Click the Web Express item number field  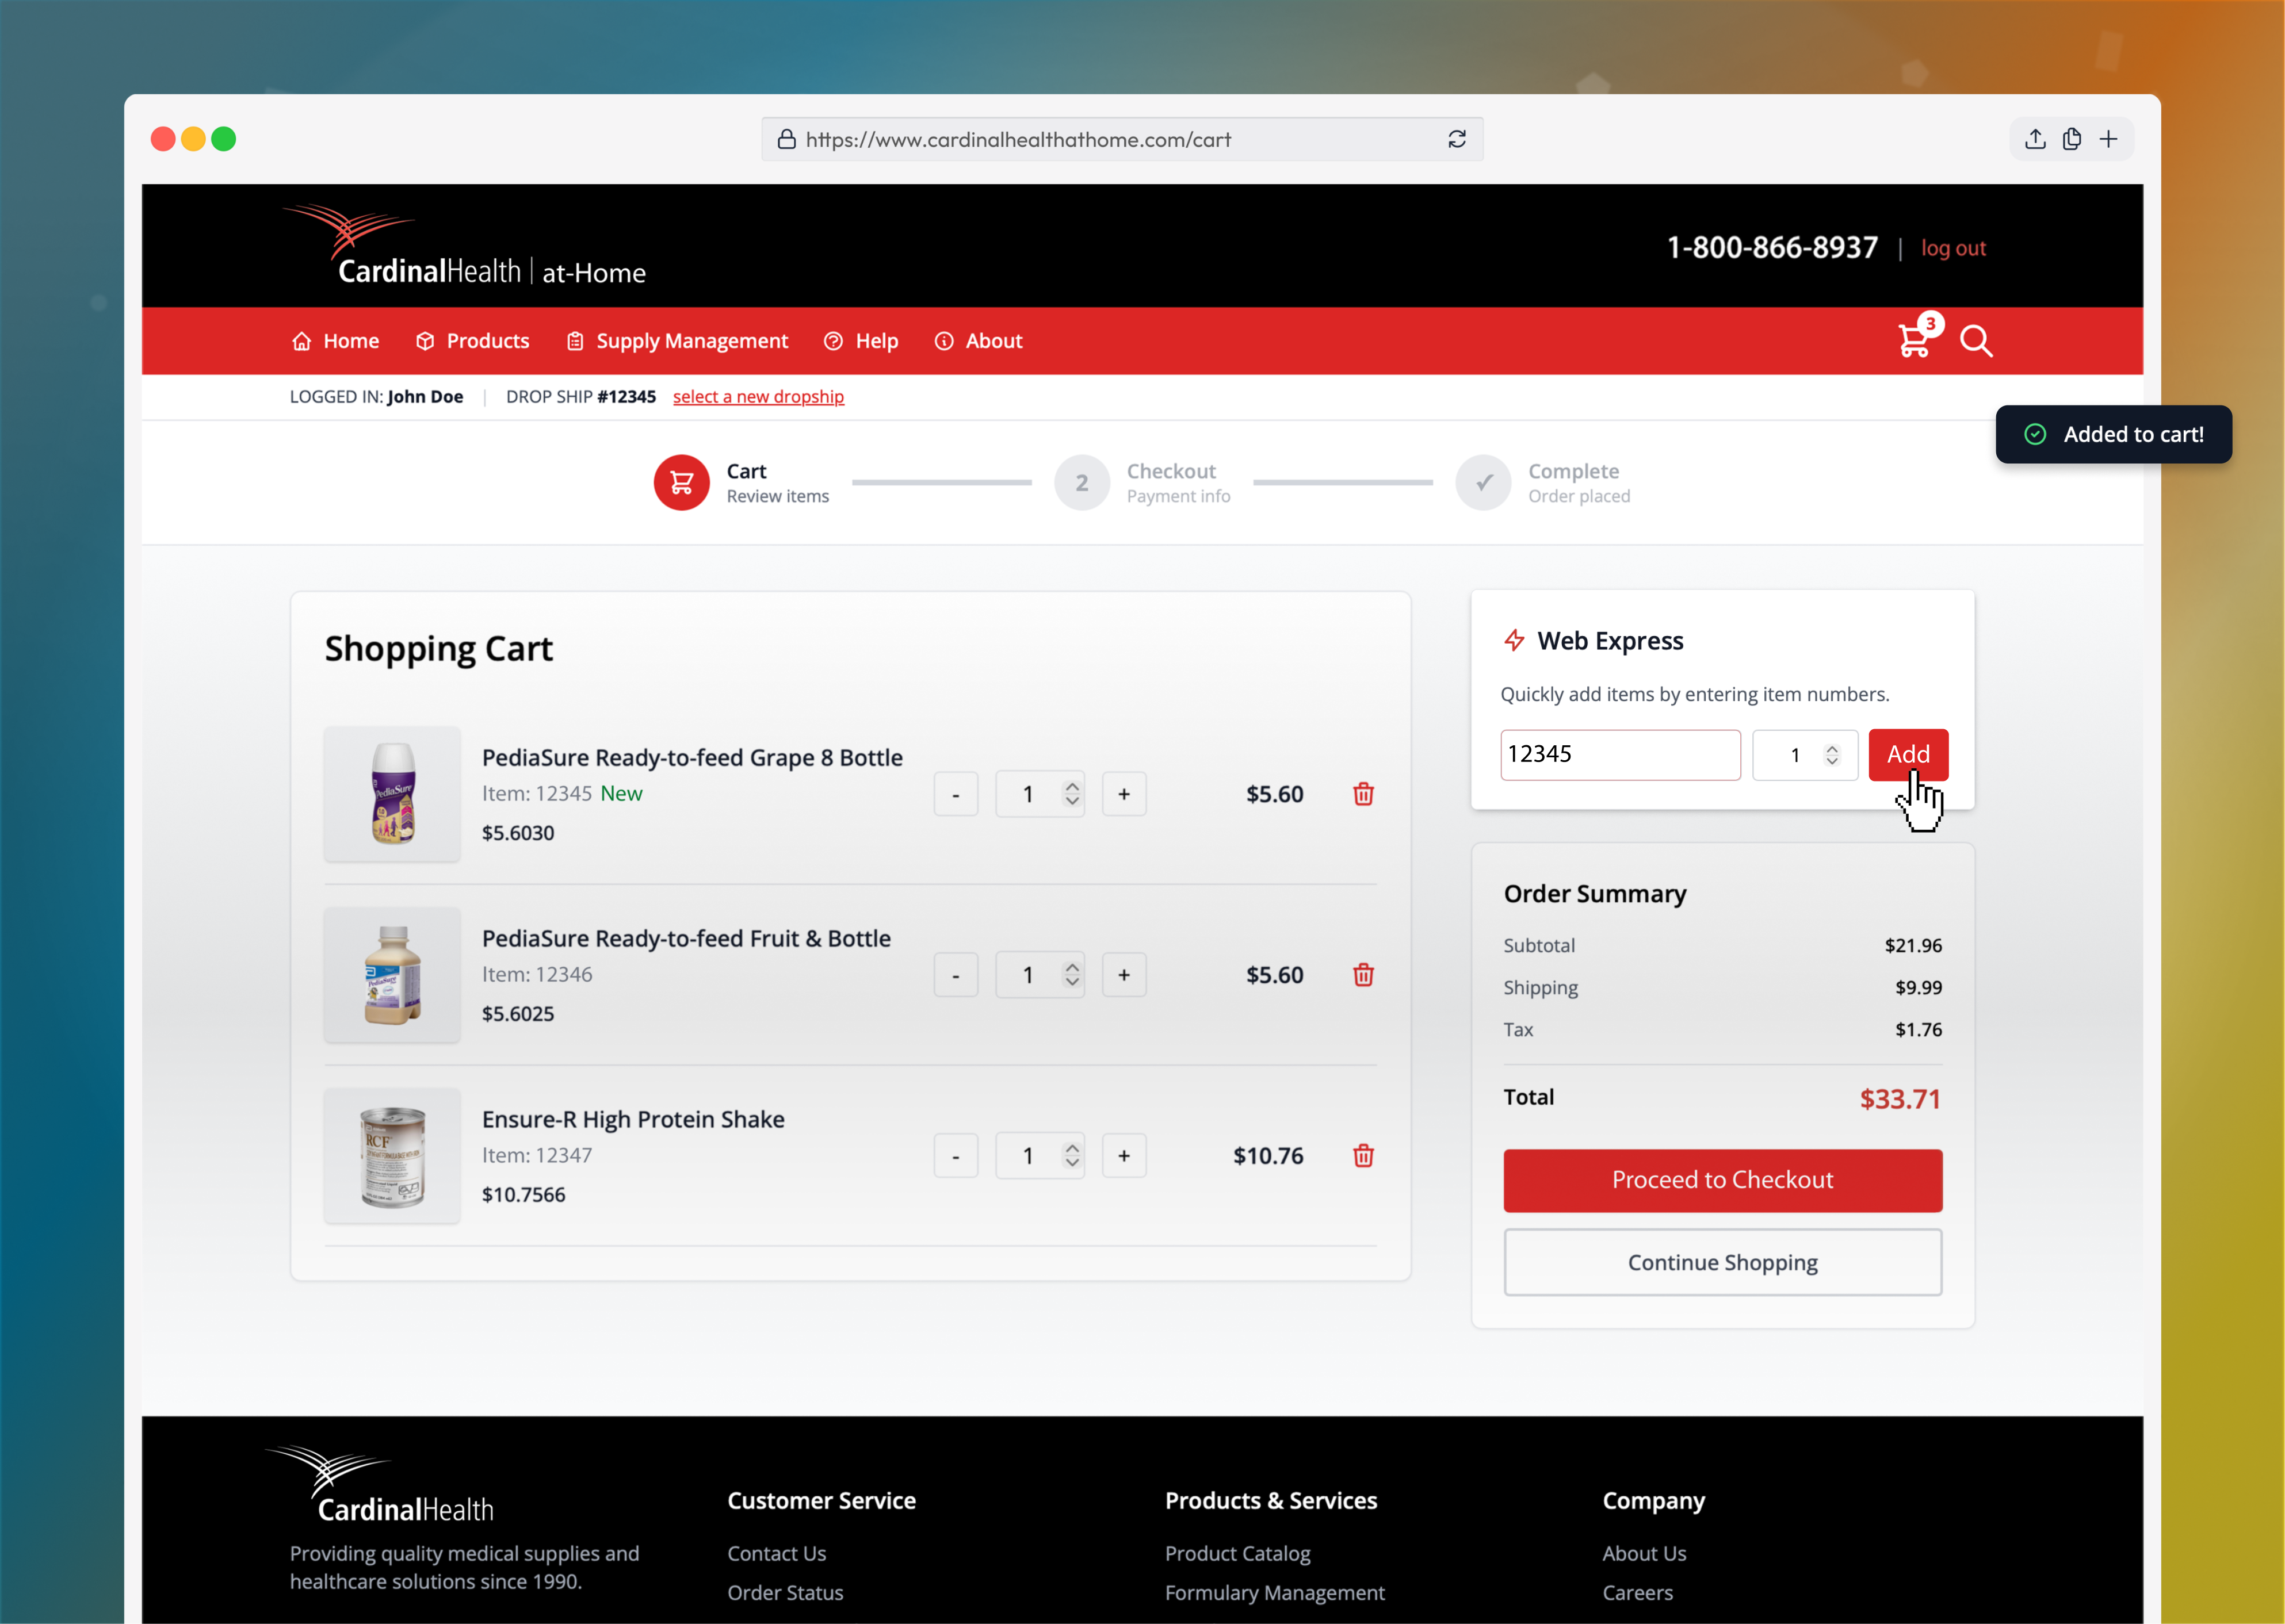1620,755
